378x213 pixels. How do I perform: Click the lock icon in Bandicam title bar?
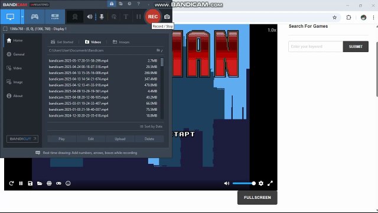coord(112,4)
